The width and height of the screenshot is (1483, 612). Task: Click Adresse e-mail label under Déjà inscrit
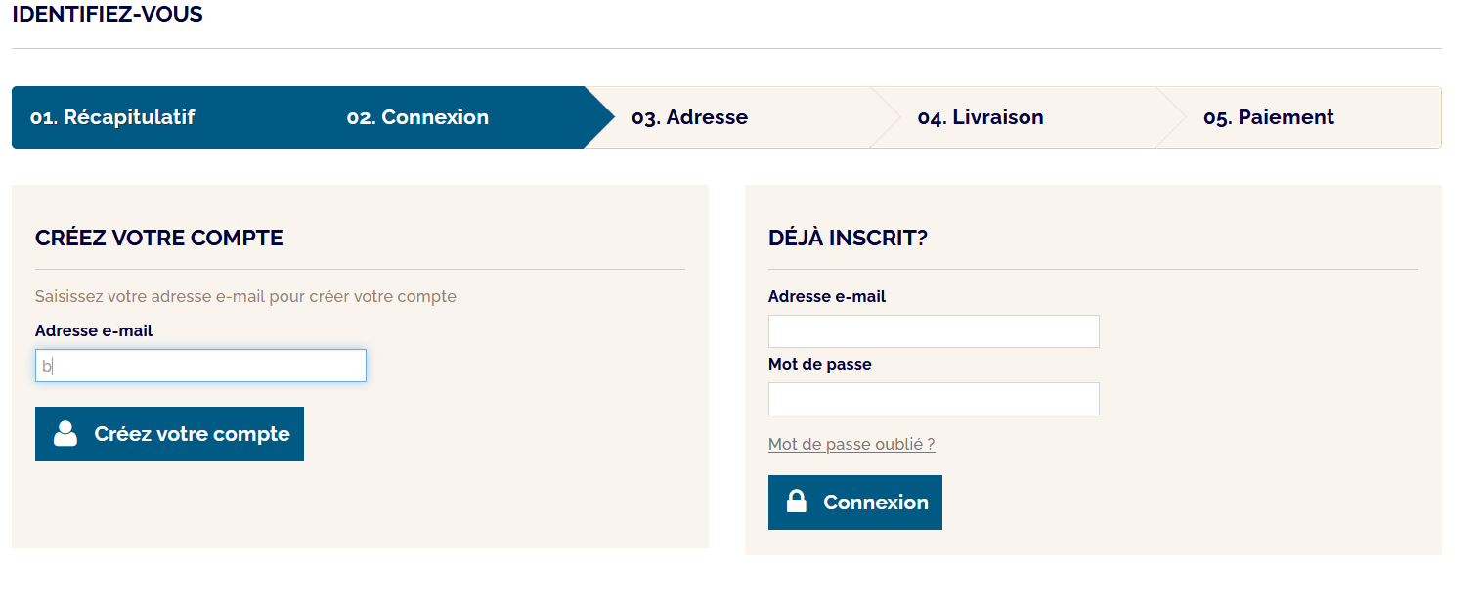[827, 296]
